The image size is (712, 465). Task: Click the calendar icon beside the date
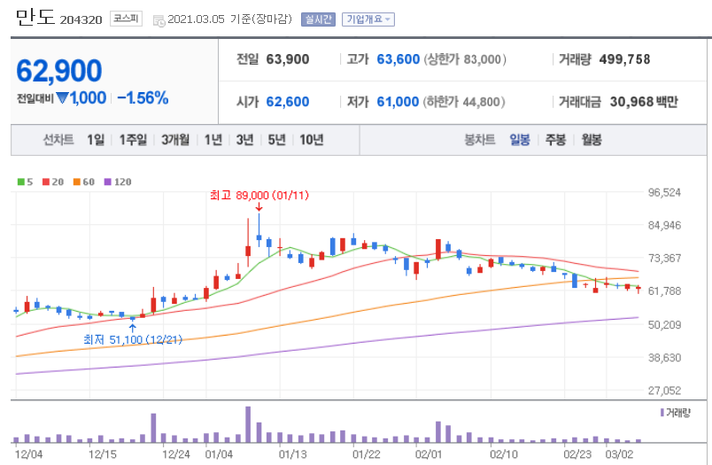tap(159, 20)
